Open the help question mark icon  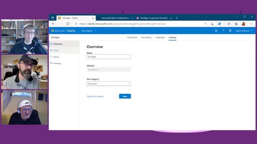(x=223, y=30)
